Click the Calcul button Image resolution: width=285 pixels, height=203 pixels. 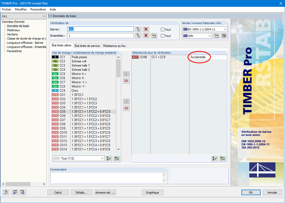pyautogui.click(x=58, y=193)
